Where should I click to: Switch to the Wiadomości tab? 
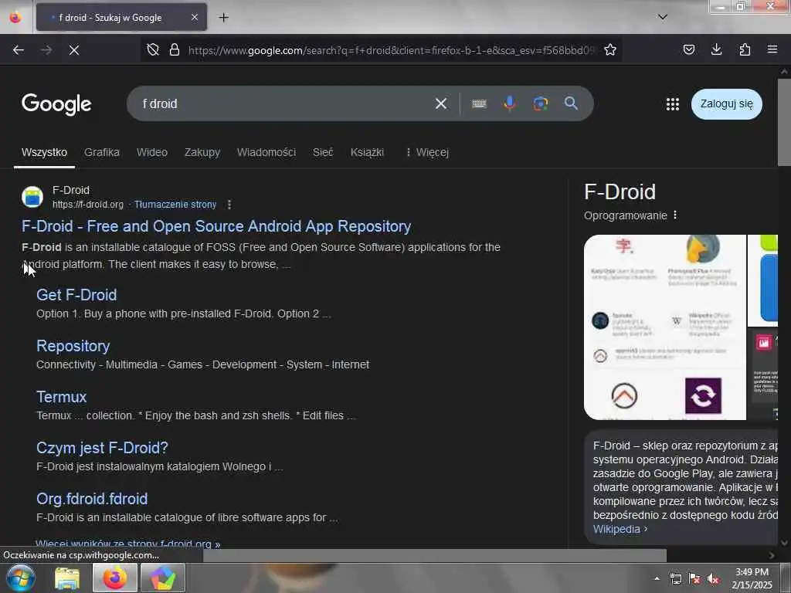[266, 152]
